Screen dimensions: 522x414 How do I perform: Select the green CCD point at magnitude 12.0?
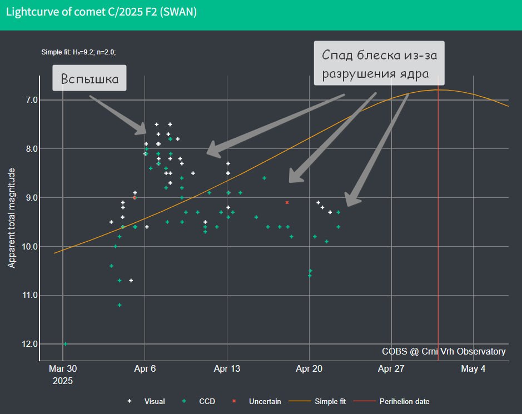pyautogui.click(x=65, y=344)
